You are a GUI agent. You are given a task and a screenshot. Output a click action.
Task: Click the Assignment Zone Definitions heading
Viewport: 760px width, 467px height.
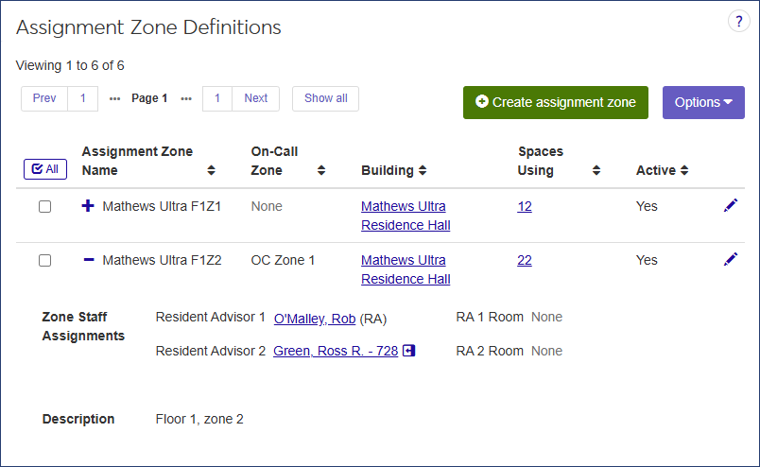point(148,27)
